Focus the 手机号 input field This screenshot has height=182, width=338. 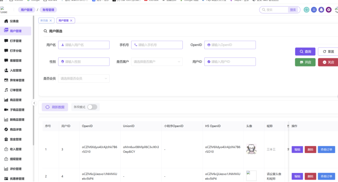(x=157, y=45)
